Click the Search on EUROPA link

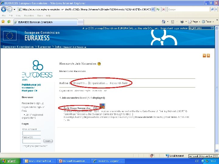click(116, 28)
